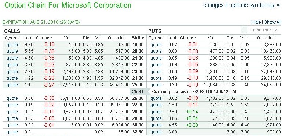Open the calls quote for strike 22.00
This screenshot has width=284, height=136.
(12, 65)
